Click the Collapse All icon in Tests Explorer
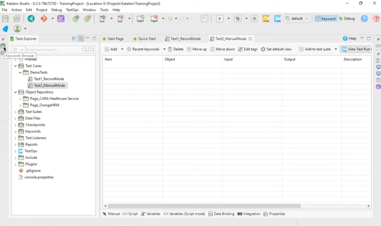Image resolution: width=381 pixels, height=226 pixels. pyautogui.click(x=74, y=39)
